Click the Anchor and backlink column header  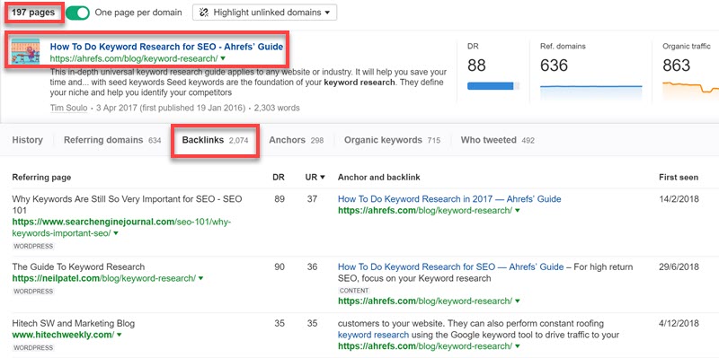378,177
